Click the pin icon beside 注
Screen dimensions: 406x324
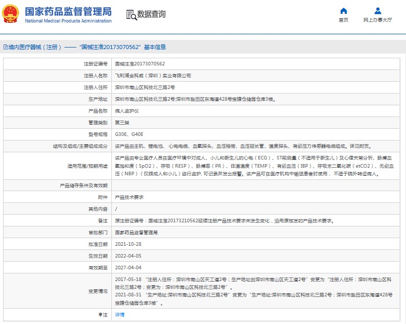pos(100,315)
